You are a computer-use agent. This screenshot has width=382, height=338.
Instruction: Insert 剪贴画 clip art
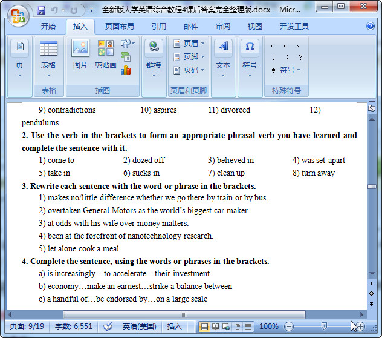click(106, 55)
